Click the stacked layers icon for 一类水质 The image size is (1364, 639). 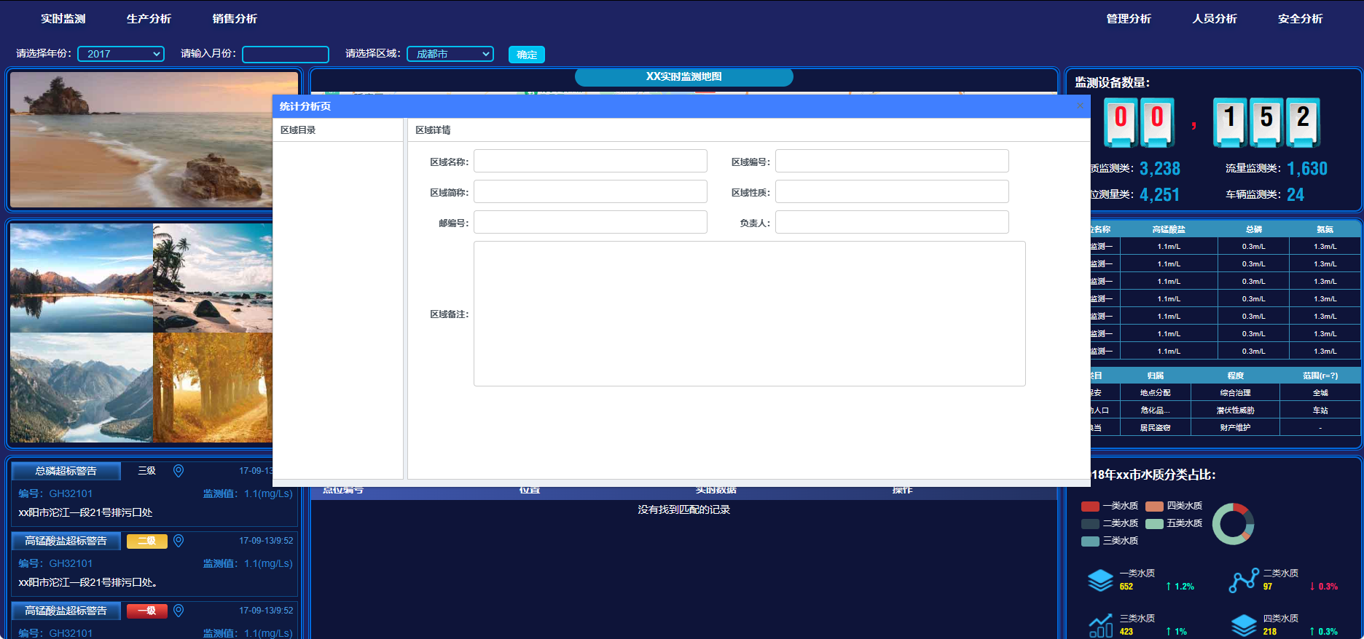click(x=1100, y=580)
